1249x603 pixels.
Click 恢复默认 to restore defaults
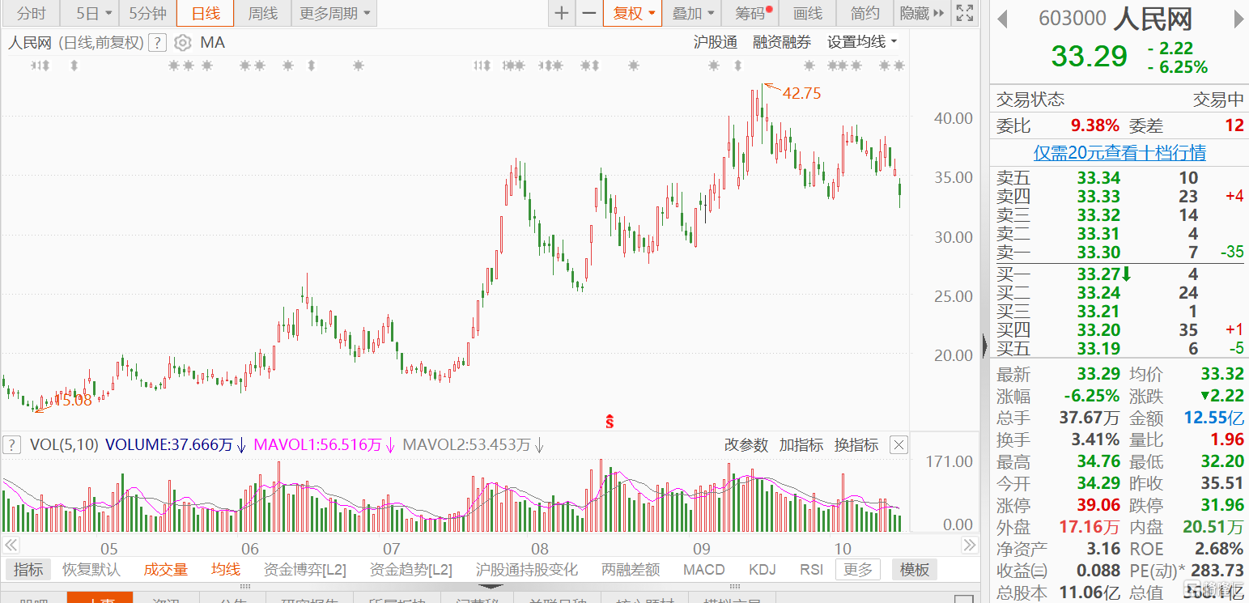click(91, 570)
